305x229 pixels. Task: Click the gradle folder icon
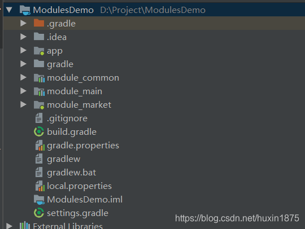click(39, 64)
